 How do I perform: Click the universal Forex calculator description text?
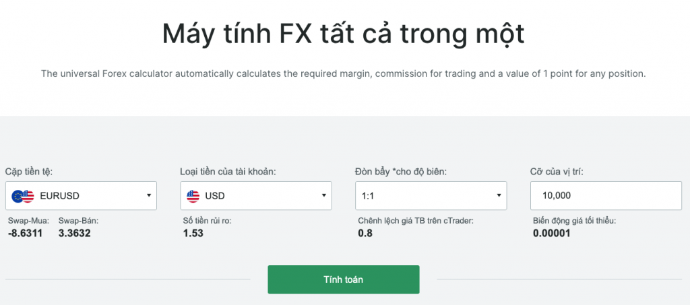click(344, 73)
